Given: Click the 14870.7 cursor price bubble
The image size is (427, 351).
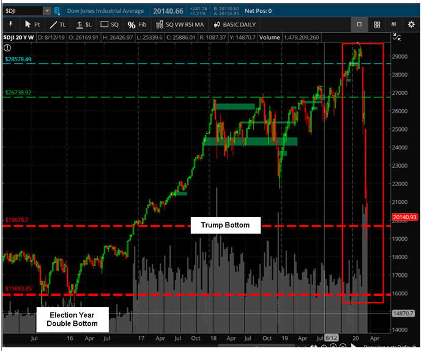Looking at the screenshot, I should tap(403, 314).
